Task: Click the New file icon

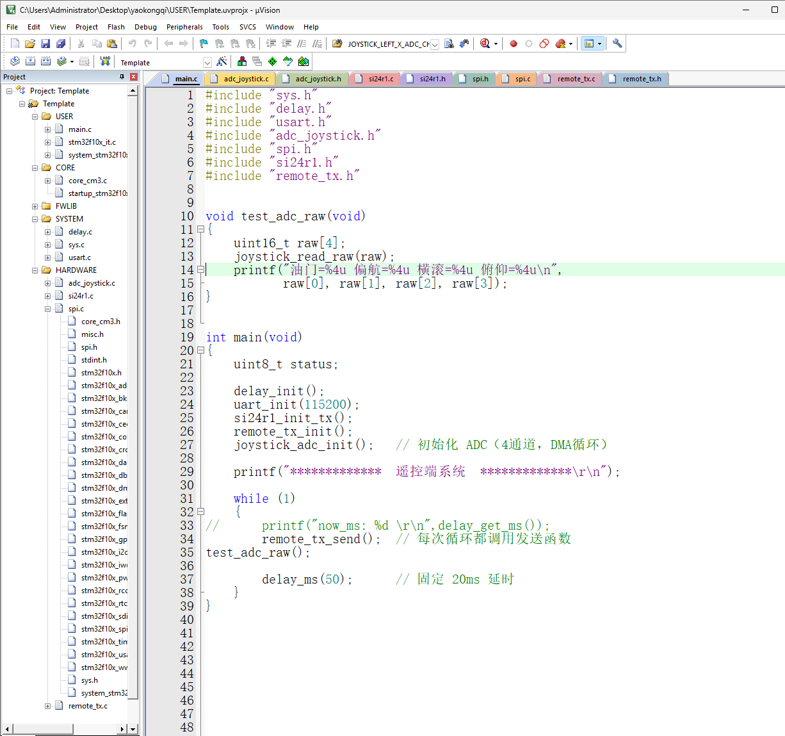Action: point(15,44)
